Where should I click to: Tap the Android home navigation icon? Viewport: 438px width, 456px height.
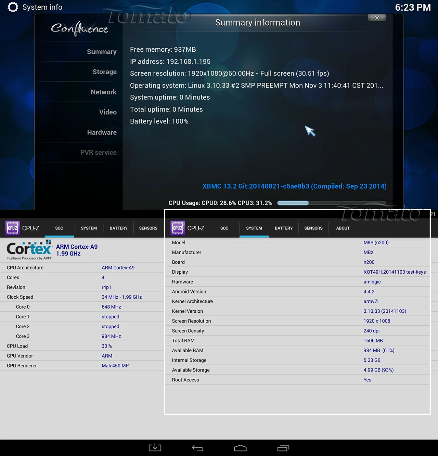240,448
